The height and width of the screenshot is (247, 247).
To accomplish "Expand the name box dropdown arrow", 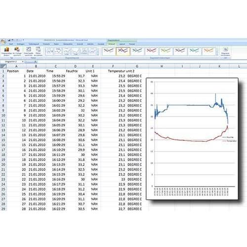I will pyautogui.click(x=23, y=62).
